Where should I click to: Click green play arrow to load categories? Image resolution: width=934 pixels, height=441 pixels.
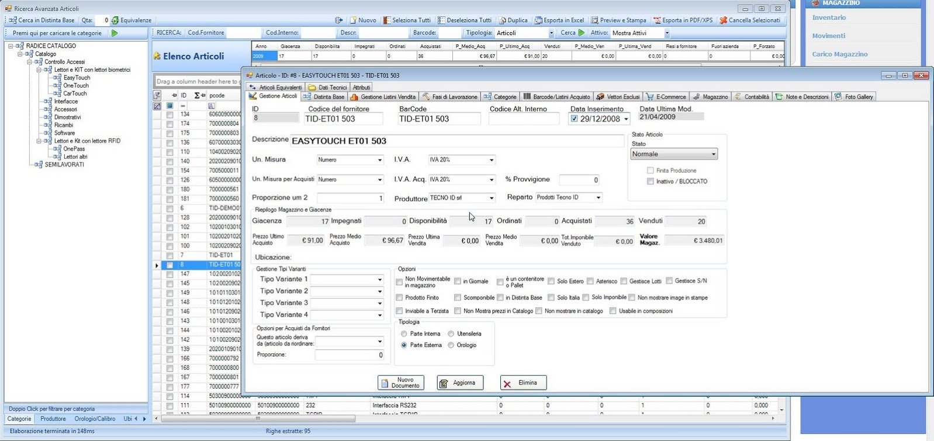click(115, 33)
